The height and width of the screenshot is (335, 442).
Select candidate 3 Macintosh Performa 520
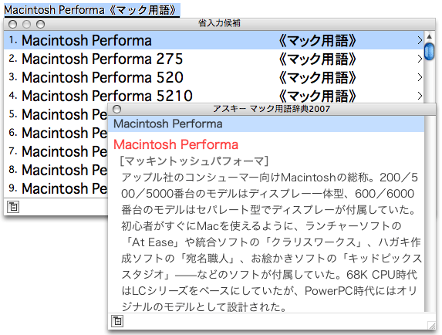[214, 77]
